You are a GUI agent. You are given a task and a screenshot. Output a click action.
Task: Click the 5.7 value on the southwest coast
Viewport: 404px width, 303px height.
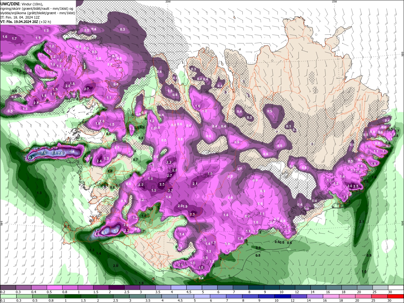(x=116, y=231)
